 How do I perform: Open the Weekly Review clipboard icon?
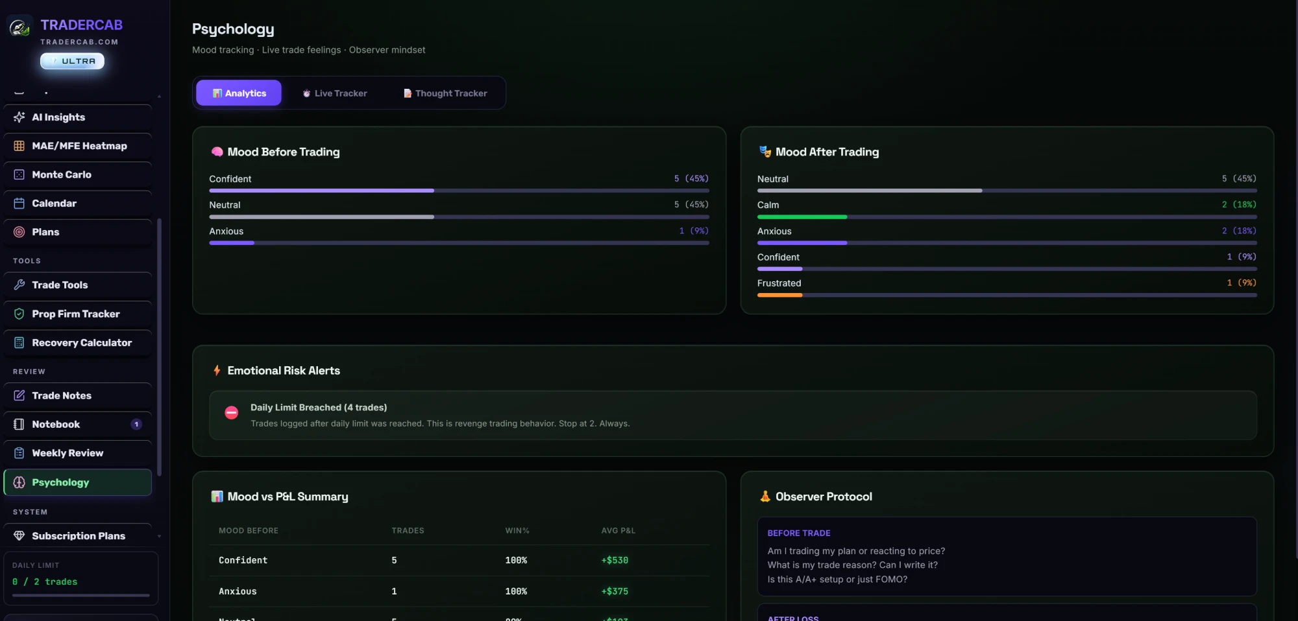pyautogui.click(x=19, y=453)
